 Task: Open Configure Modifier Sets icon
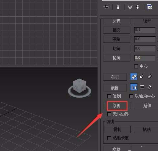[149, 7]
